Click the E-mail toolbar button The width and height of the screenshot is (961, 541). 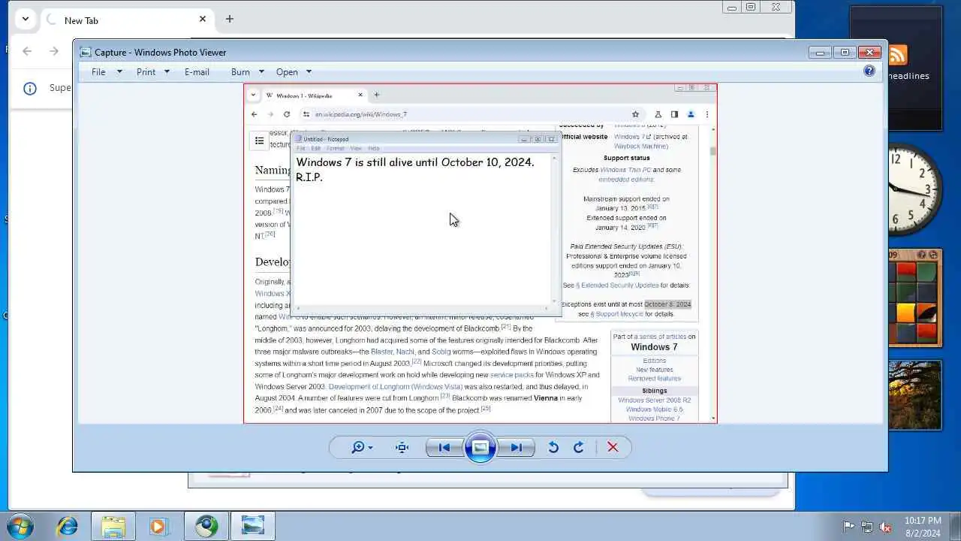click(x=197, y=72)
